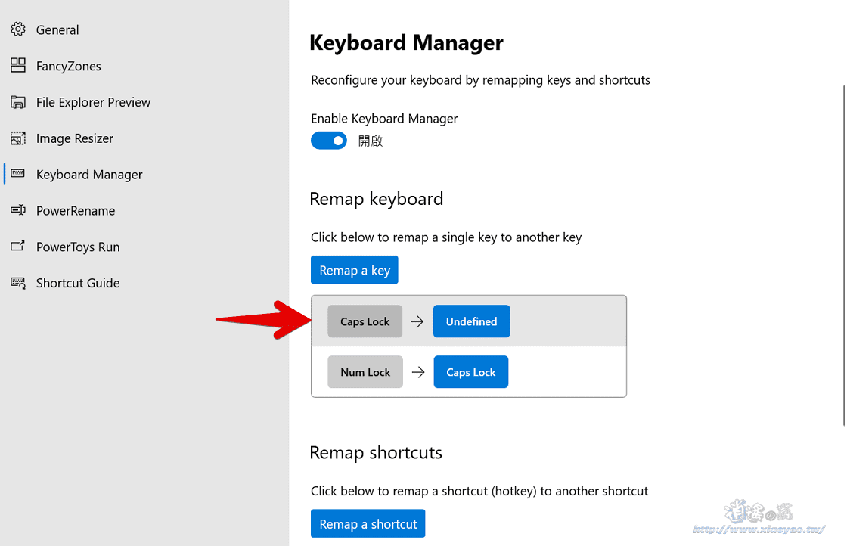Toggle Enable Keyboard Manager switch

[328, 141]
